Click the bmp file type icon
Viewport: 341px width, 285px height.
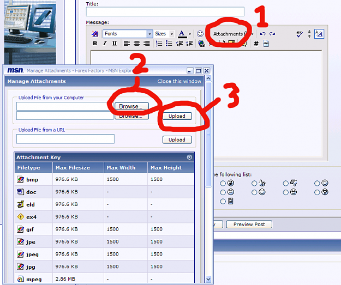(20, 179)
